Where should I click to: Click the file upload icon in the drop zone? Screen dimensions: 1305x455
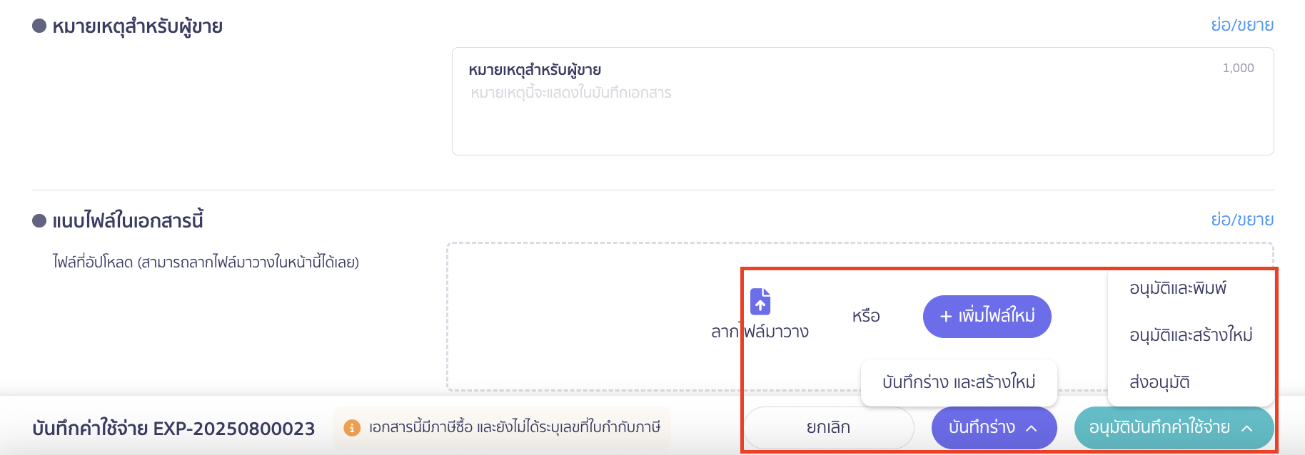coord(760,302)
